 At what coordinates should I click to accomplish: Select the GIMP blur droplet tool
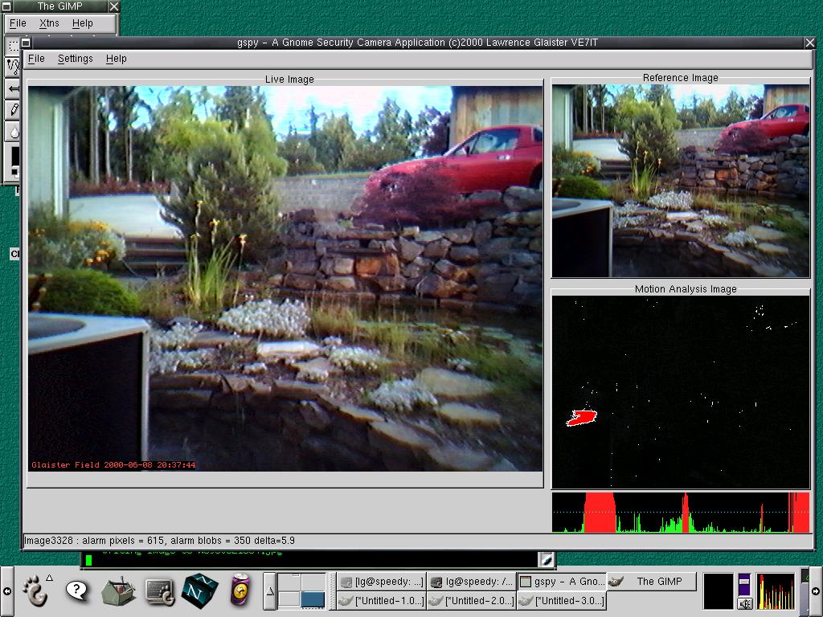[13, 130]
